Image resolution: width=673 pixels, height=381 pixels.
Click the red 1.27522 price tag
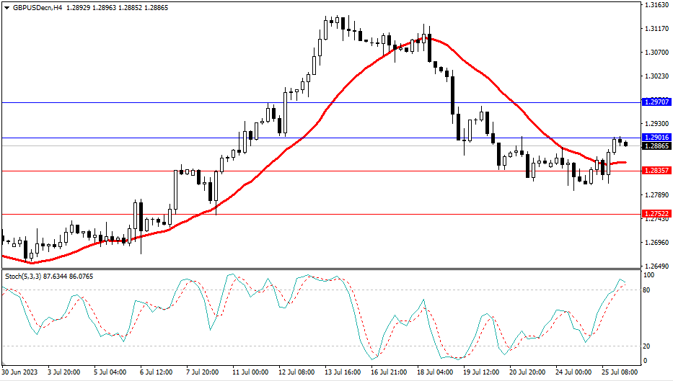tap(656, 214)
